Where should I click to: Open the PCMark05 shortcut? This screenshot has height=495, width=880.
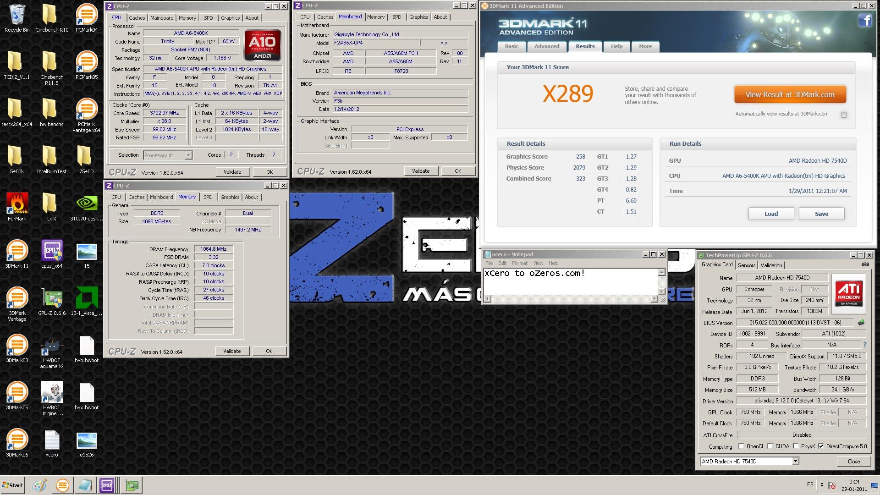(87, 65)
